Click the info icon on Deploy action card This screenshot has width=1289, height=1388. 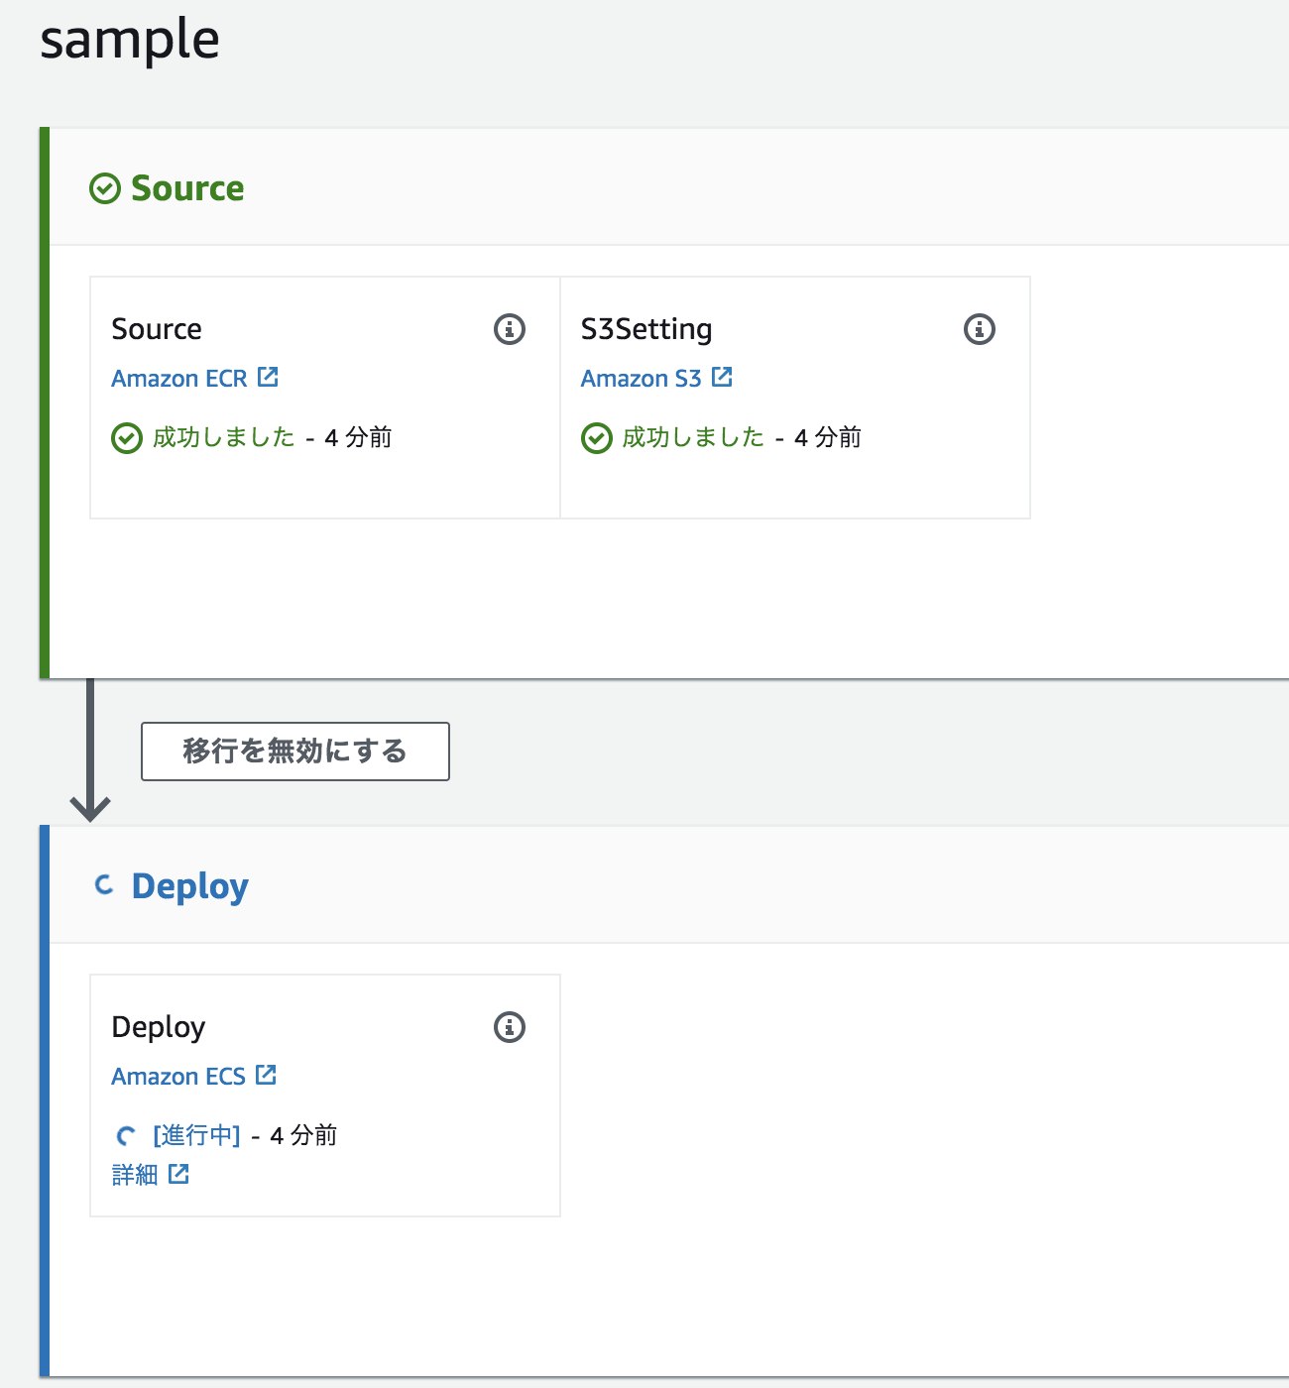coord(510,1027)
